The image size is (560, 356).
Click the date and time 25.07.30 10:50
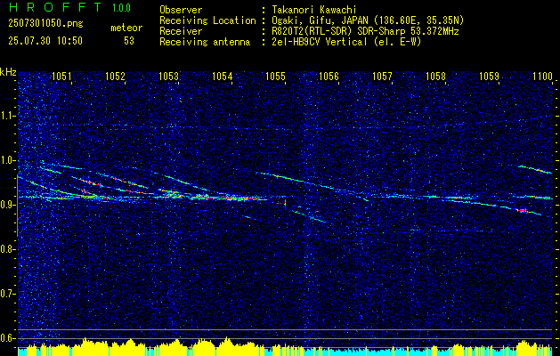tap(45, 41)
